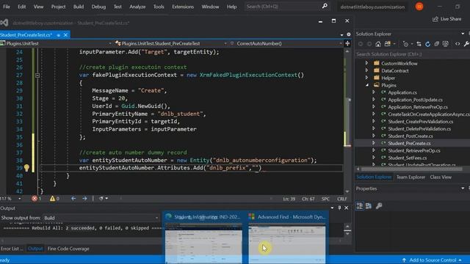Open the Test menu
This screenshot has width=470, height=264.
(x=117, y=7)
